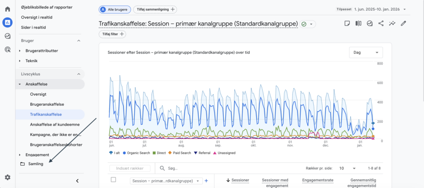This screenshot has height=188, width=424.
Task: Click the Tilføj filter button
Action: 112,34
